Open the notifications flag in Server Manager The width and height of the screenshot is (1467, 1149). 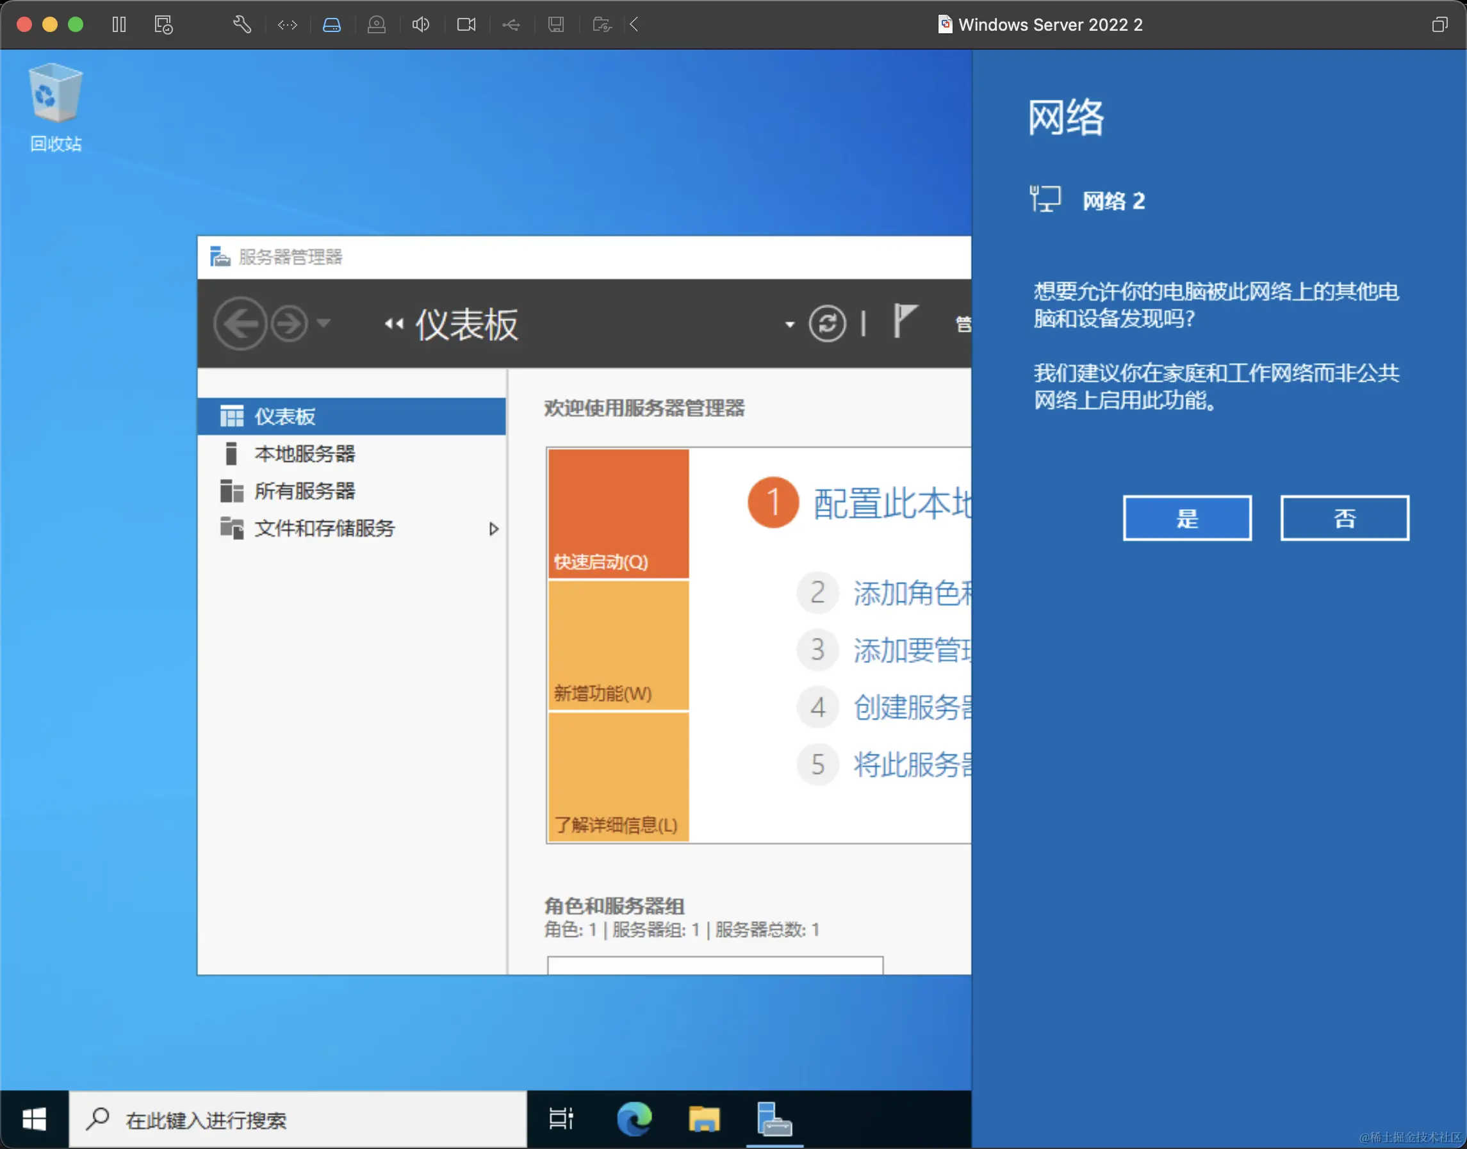pos(905,323)
